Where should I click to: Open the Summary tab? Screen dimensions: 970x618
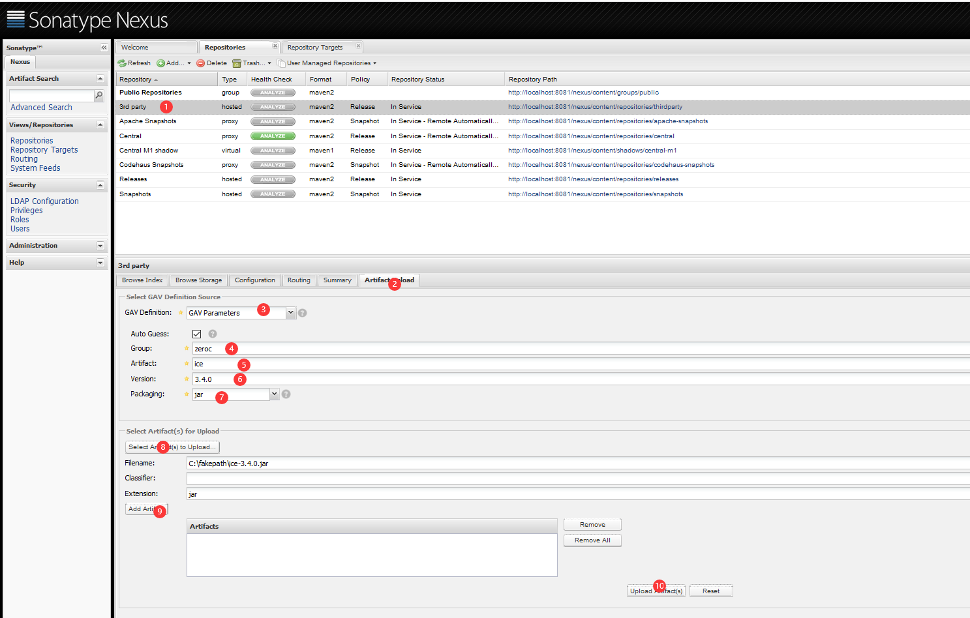point(337,280)
